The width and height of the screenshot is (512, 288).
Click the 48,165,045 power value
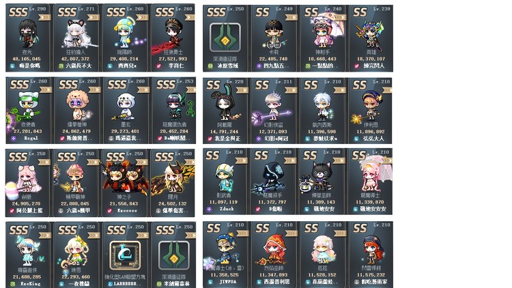click(x=27, y=59)
